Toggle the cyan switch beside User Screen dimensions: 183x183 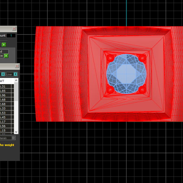click(16, 74)
